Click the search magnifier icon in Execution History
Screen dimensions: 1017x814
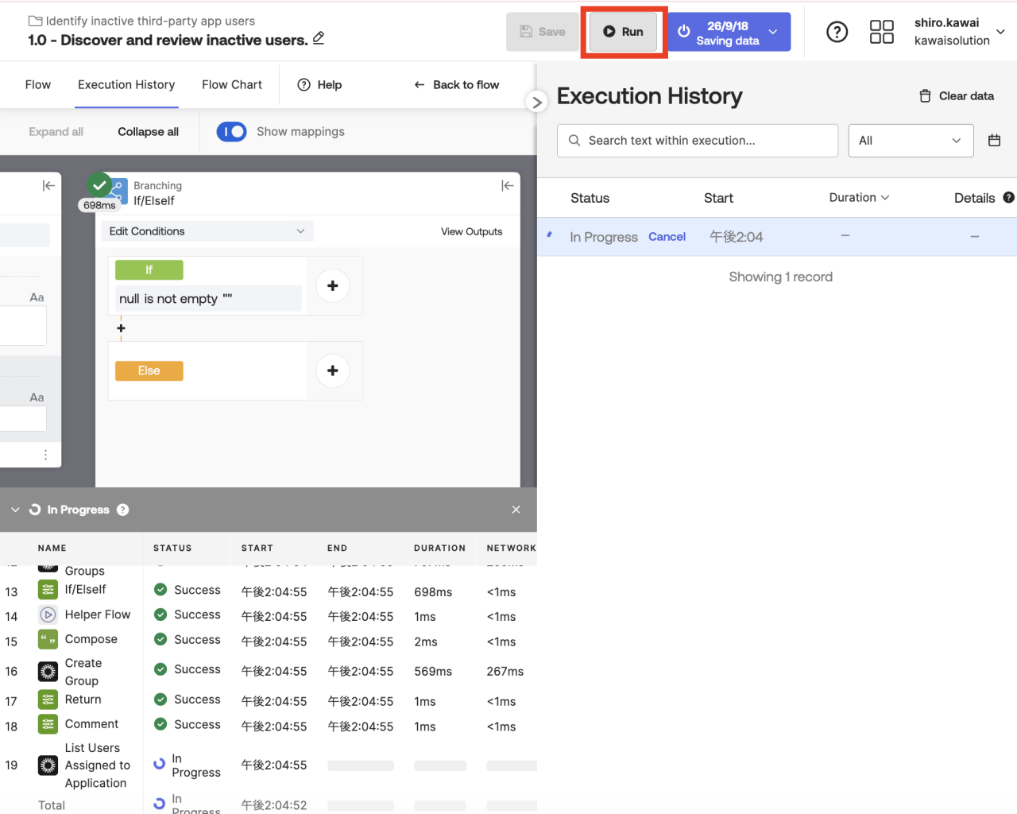tap(574, 141)
